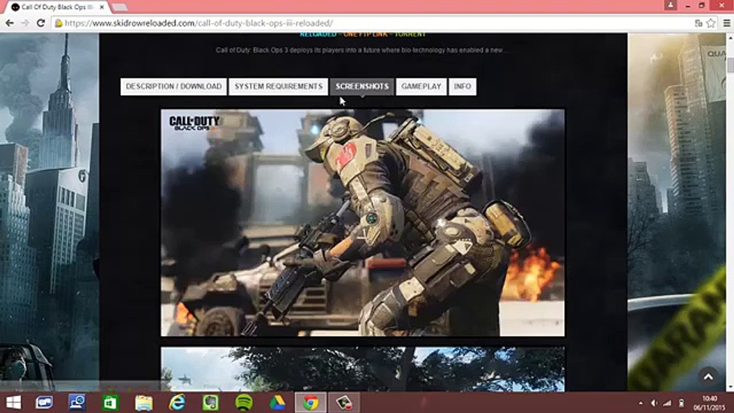Select the Gameplay tab
734x413 pixels.
coord(421,86)
